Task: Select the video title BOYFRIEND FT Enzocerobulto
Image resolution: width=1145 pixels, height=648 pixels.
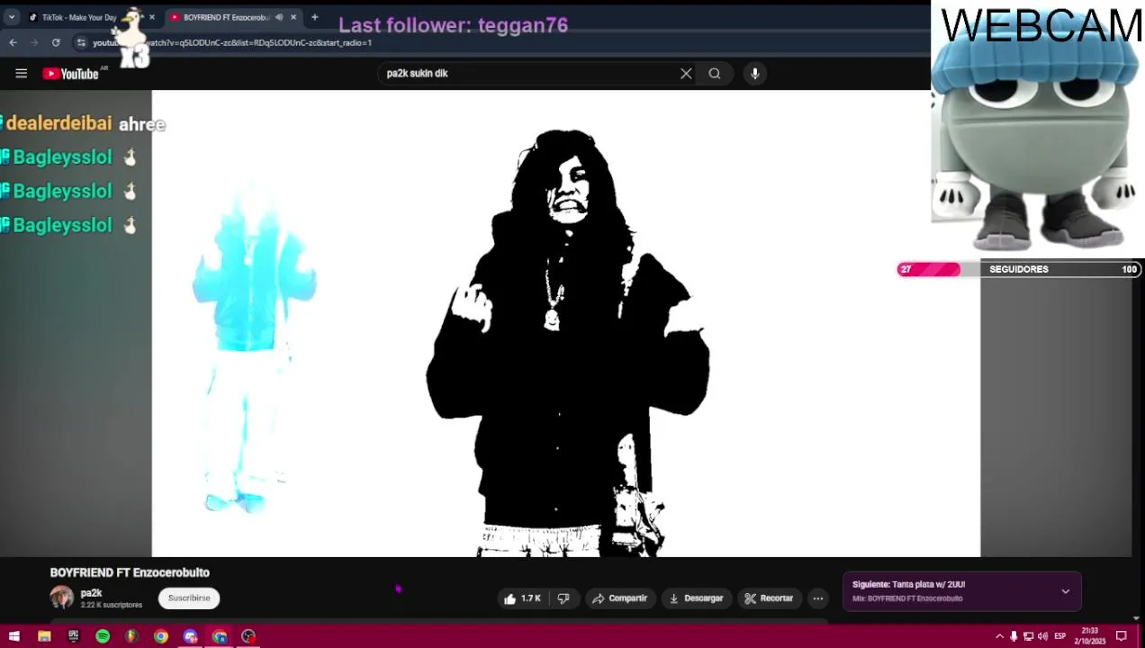Action: (x=130, y=572)
